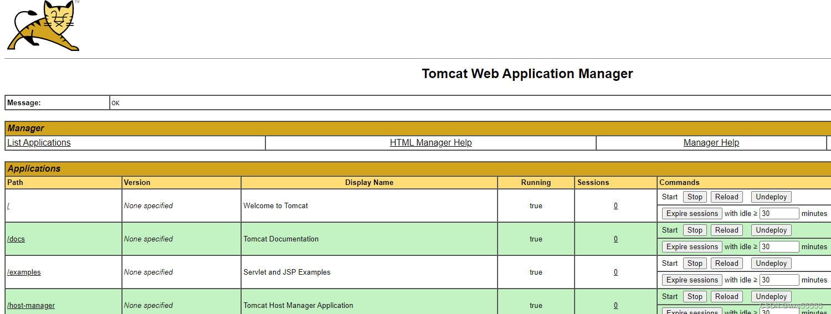This screenshot has width=831, height=314.
Task: Click the Running column header
Action: [x=536, y=182]
